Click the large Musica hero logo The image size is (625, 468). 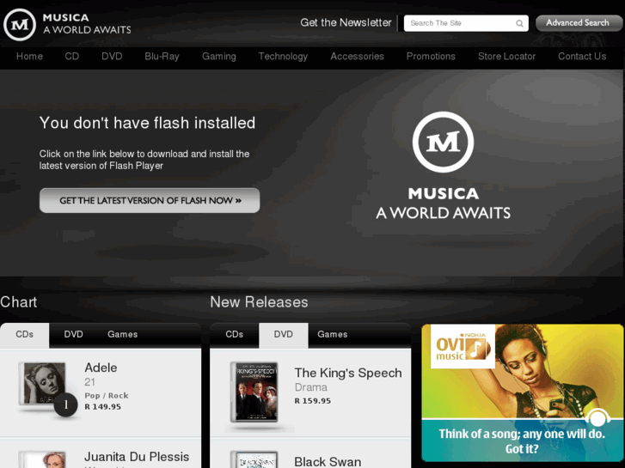click(x=443, y=166)
